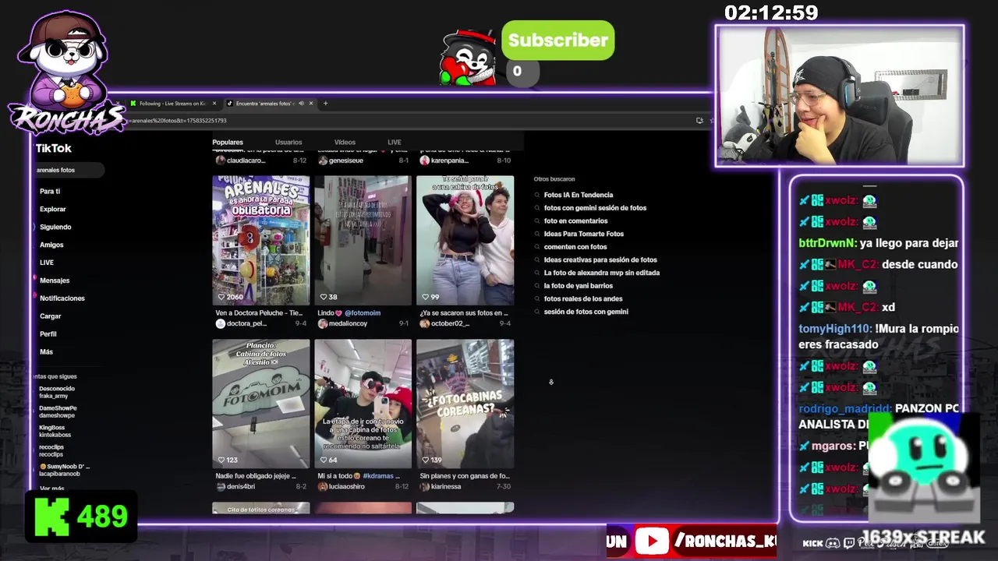The height and width of the screenshot is (561, 998).
Task: Open a new browser tab with plus
Action: click(325, 103)
